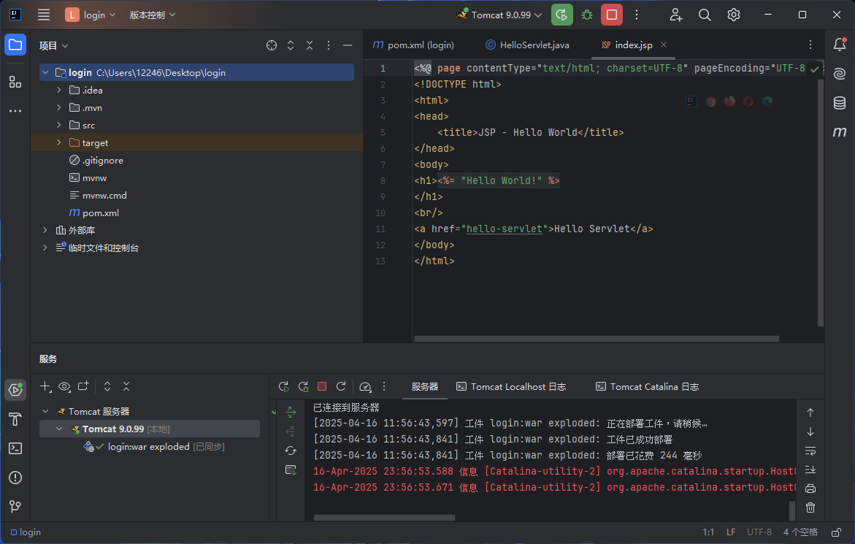This screenshot has width=855, height=544.
Task: Open the Database tool window
Action: click(840, 103)
